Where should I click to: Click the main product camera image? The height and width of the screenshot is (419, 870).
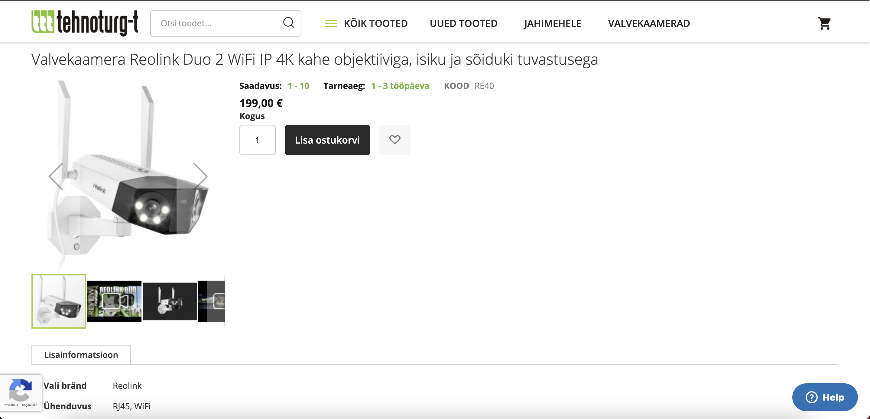128,176
